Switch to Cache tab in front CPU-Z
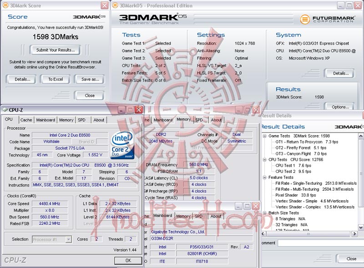364x268 pixels. (x=26, y=120)
